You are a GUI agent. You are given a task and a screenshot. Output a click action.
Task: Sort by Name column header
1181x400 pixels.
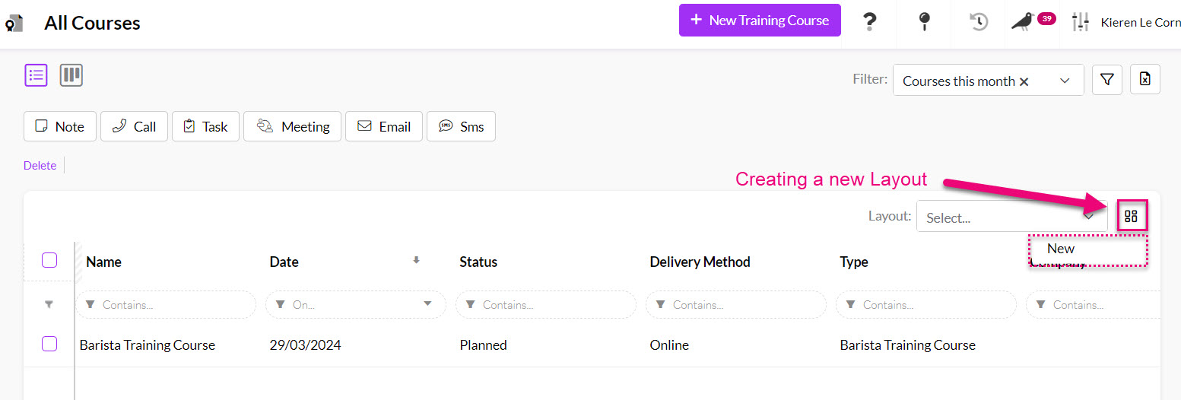tap(103, 262)
